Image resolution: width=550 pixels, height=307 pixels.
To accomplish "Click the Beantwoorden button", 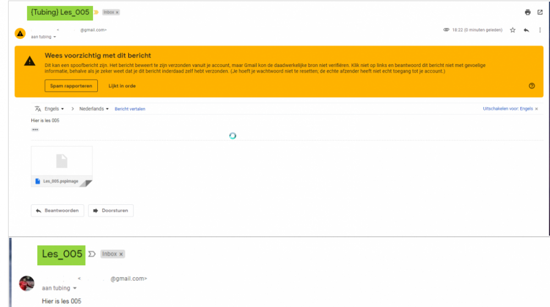I will [x=58, y=211].
